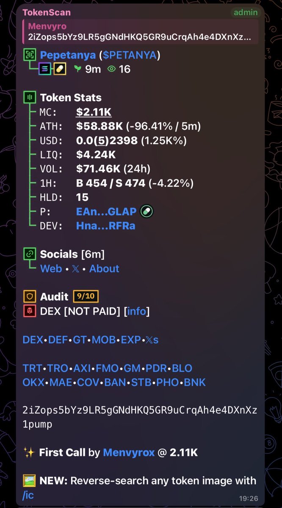Image resolution: width=282 pixels, height=508 pixels.
Task: Open the STB trading bot link
Action: [141, 382]
